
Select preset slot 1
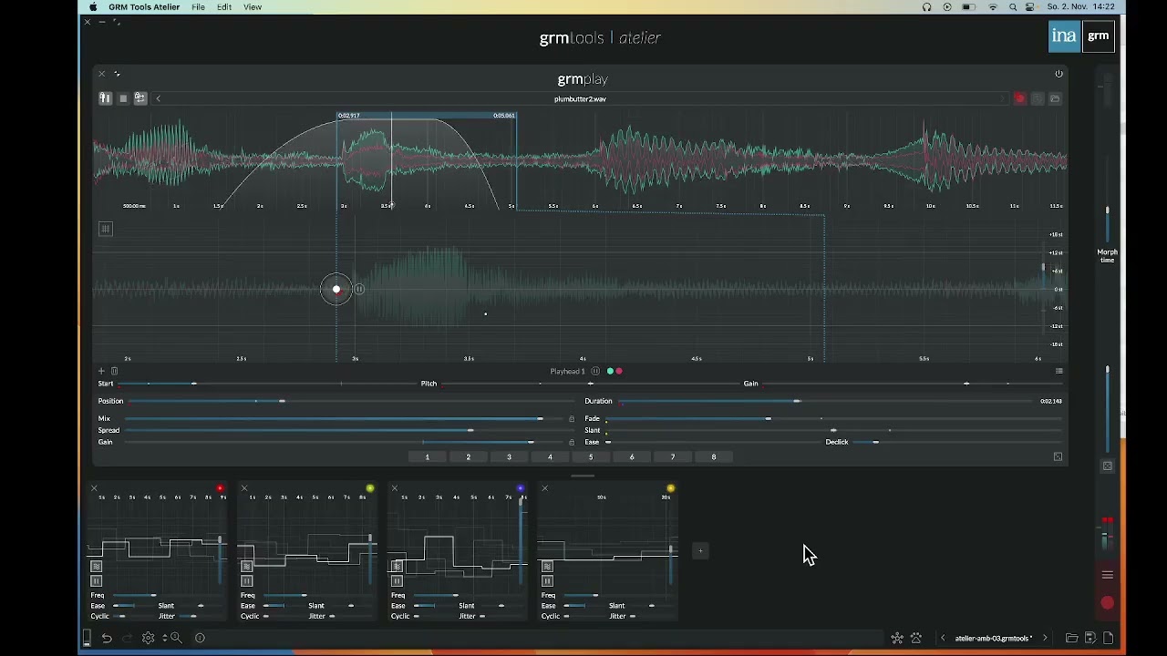click(428, 456)
